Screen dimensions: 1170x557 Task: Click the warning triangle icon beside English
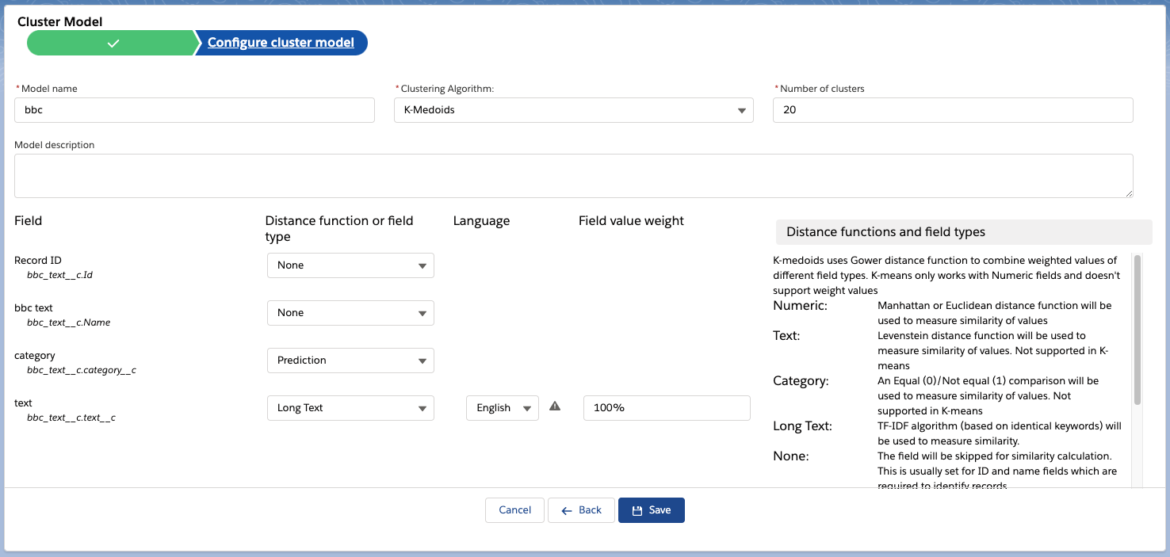point(555,406)
